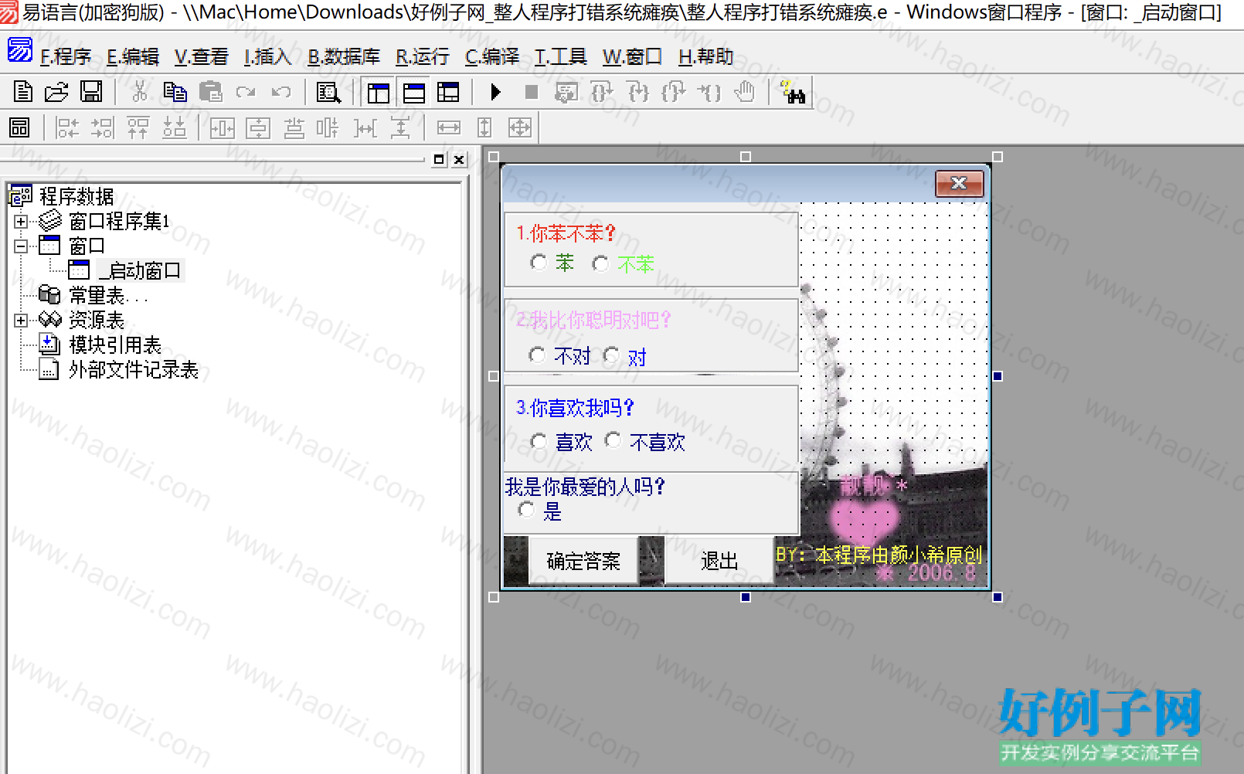Open the T.工具 menu
The image size is (1244, 774).
click(561, 56)
